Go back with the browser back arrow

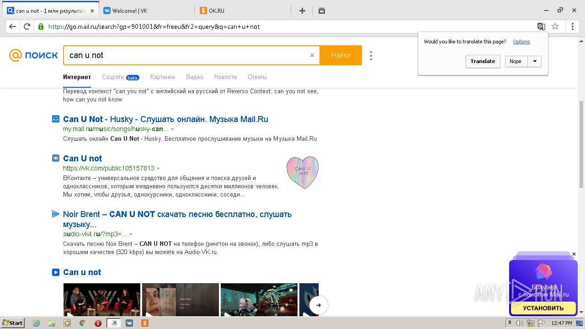[x=13, y=27]
